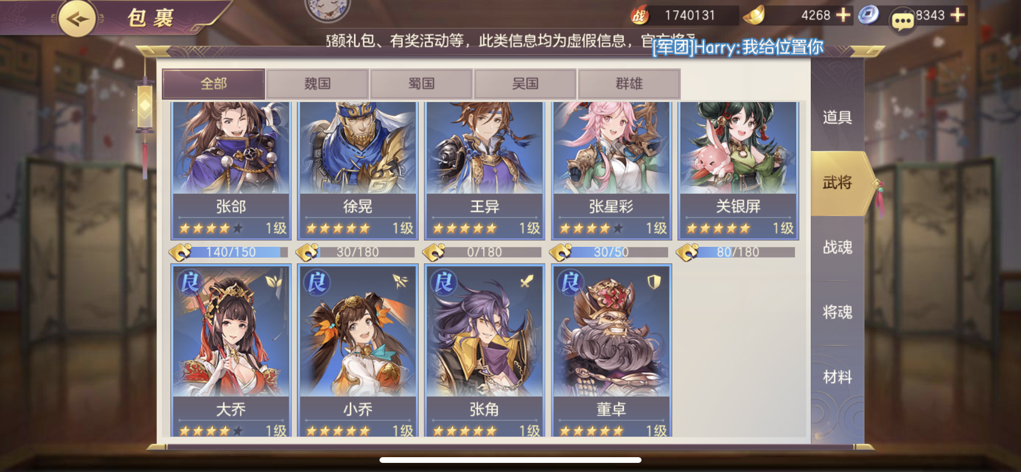Click the gold ingot currency icon

pos(754,15)
